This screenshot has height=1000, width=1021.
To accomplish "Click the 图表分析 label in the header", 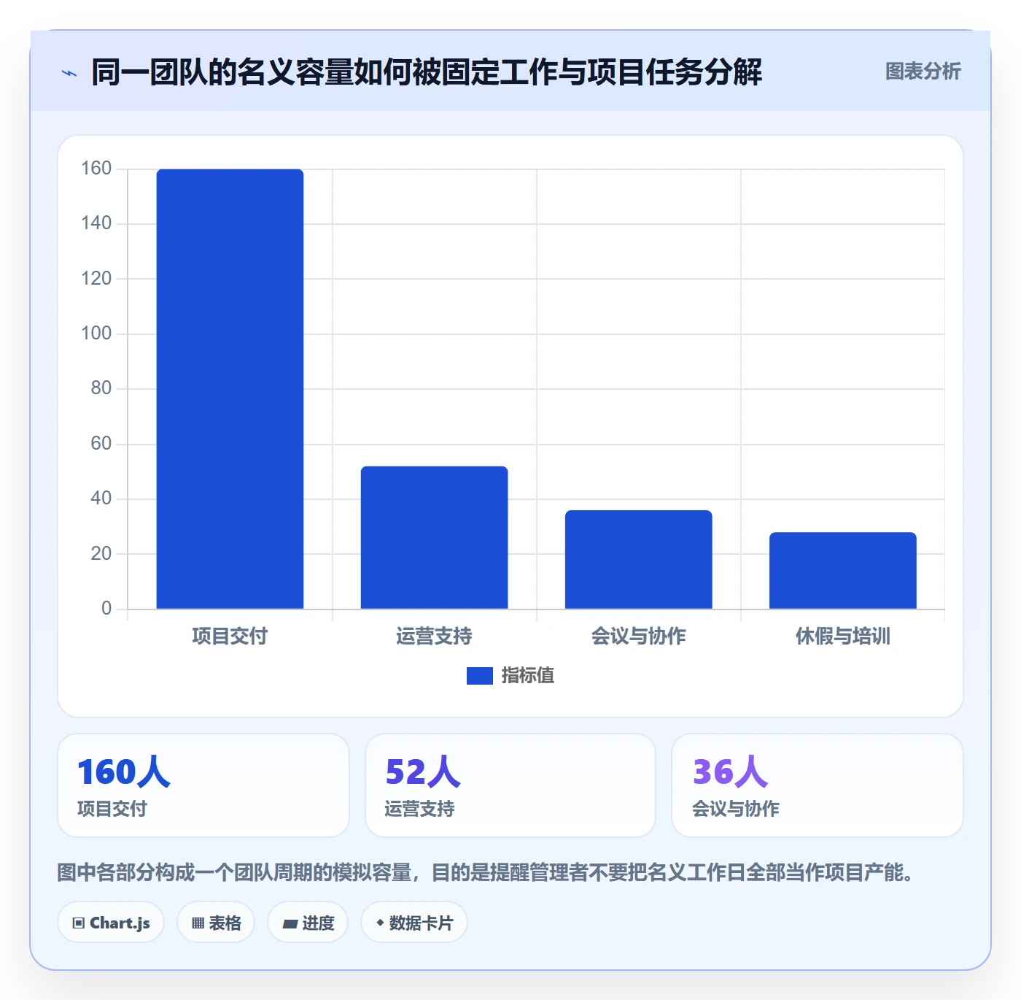I will (x=923, y=72).
